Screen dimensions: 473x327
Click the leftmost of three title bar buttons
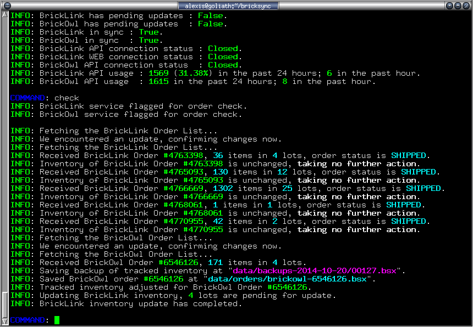(449, 5)
